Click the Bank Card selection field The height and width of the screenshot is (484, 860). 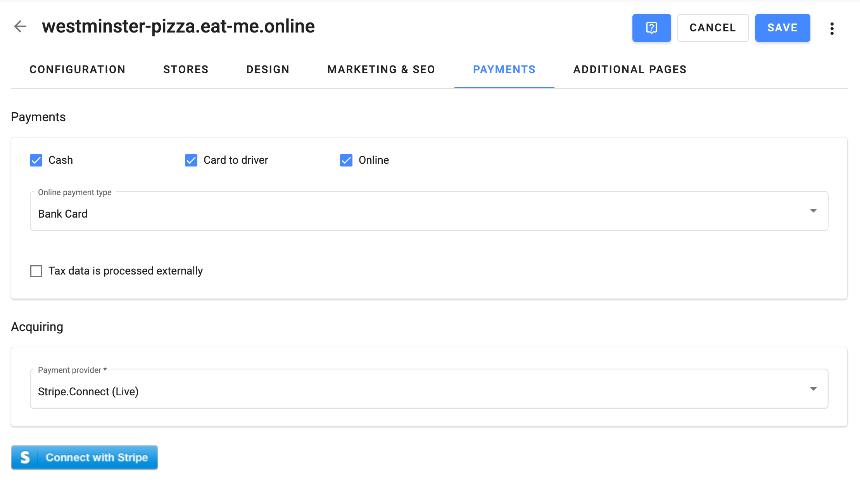click(388, 213)
